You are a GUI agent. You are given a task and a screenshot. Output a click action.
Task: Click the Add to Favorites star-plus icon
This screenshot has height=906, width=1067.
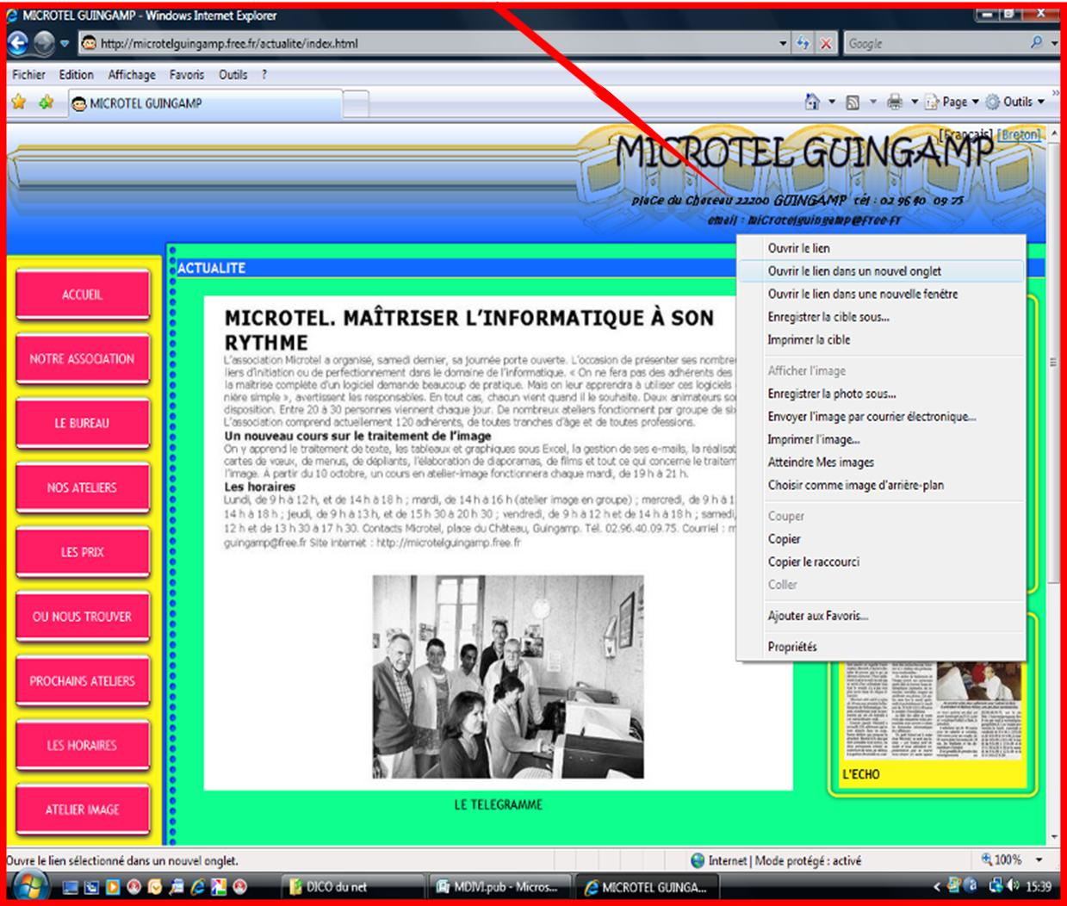click(x=46, y=102)
